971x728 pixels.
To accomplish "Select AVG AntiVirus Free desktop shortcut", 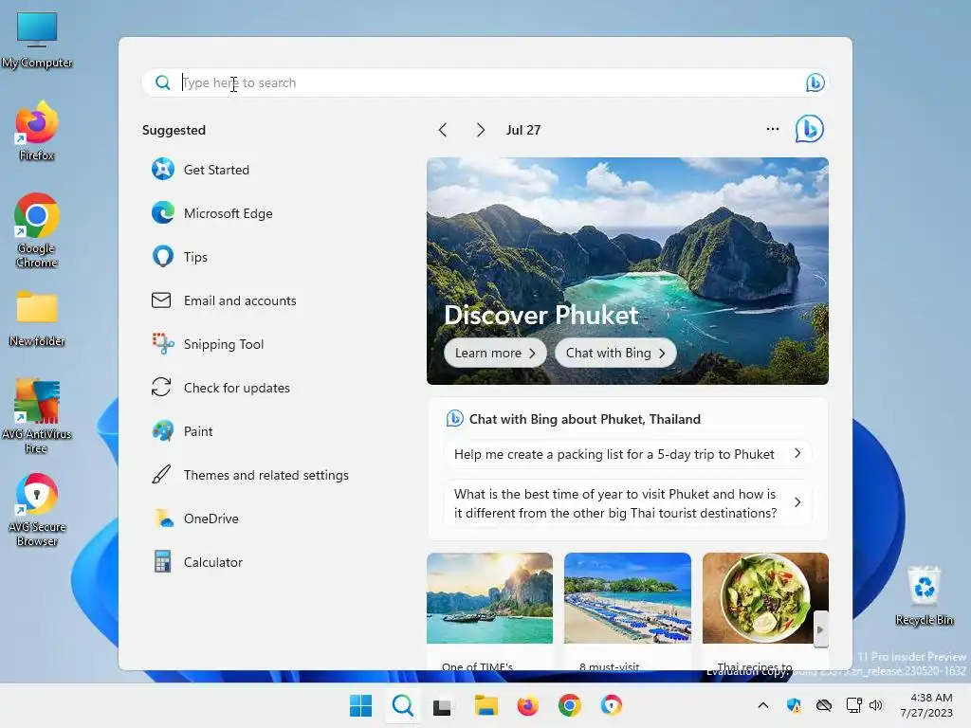I will pos(37,416).
